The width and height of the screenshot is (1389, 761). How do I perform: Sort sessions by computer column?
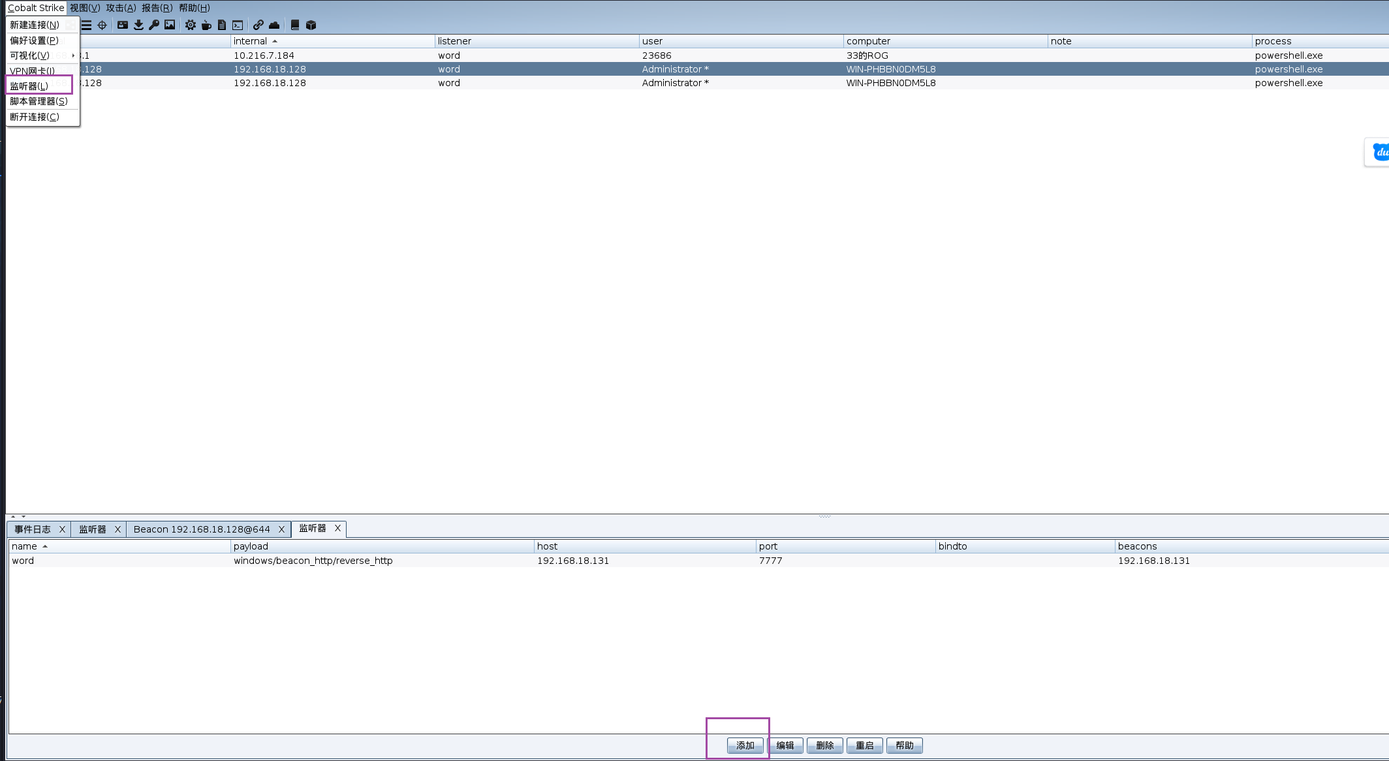pos(945,41)
